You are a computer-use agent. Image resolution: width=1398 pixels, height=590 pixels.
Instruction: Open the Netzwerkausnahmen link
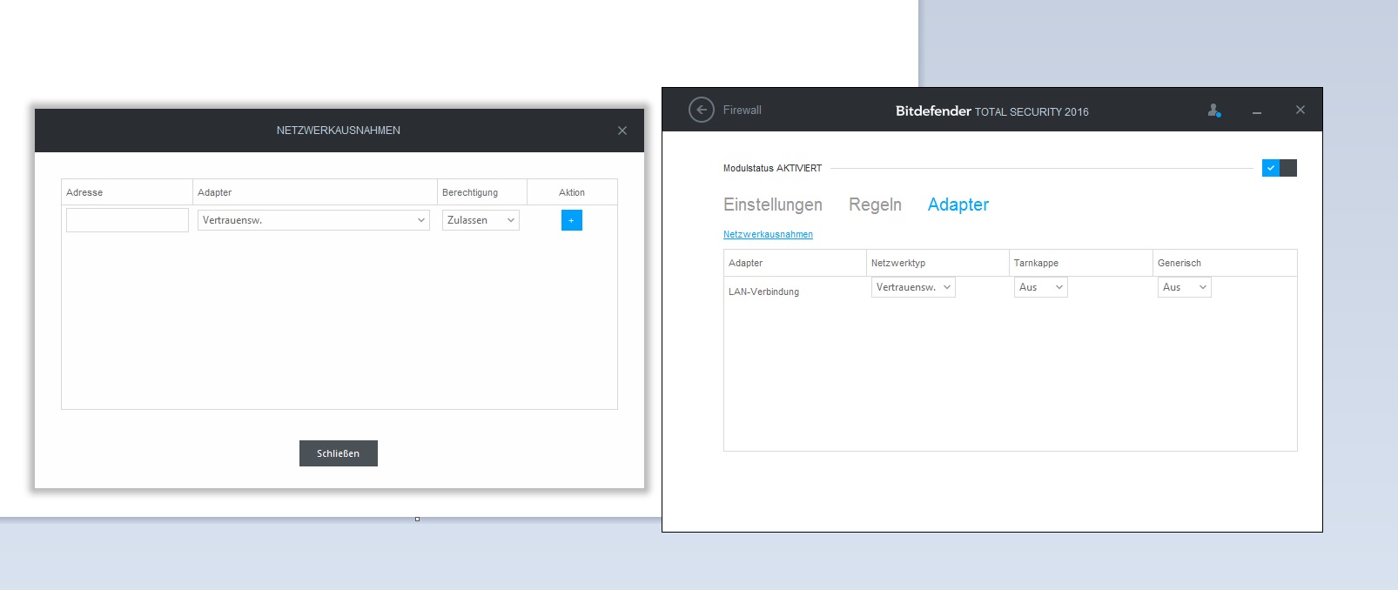pos(768,234)
